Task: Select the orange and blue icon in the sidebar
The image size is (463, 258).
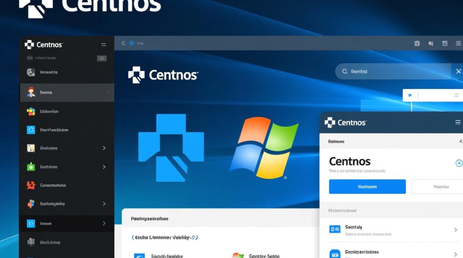Action: coord(31,204)
